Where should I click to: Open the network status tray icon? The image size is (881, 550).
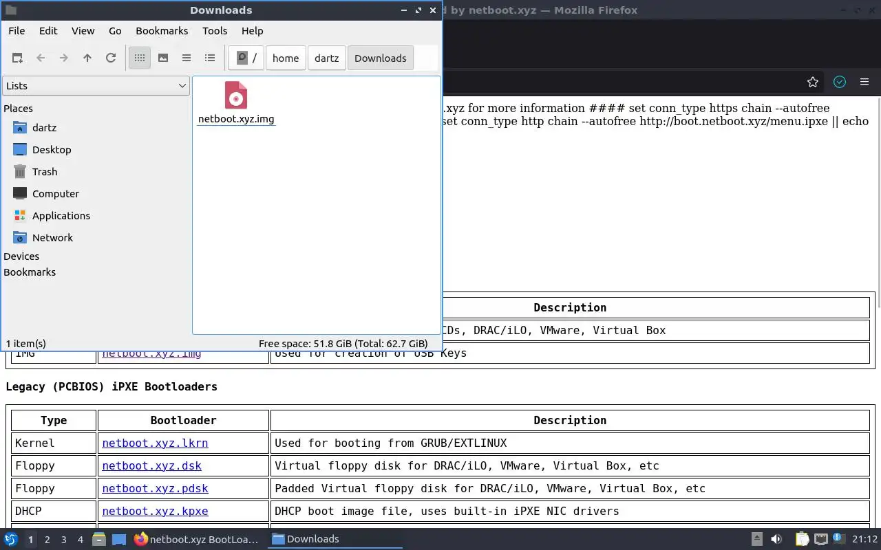[820, 540]
